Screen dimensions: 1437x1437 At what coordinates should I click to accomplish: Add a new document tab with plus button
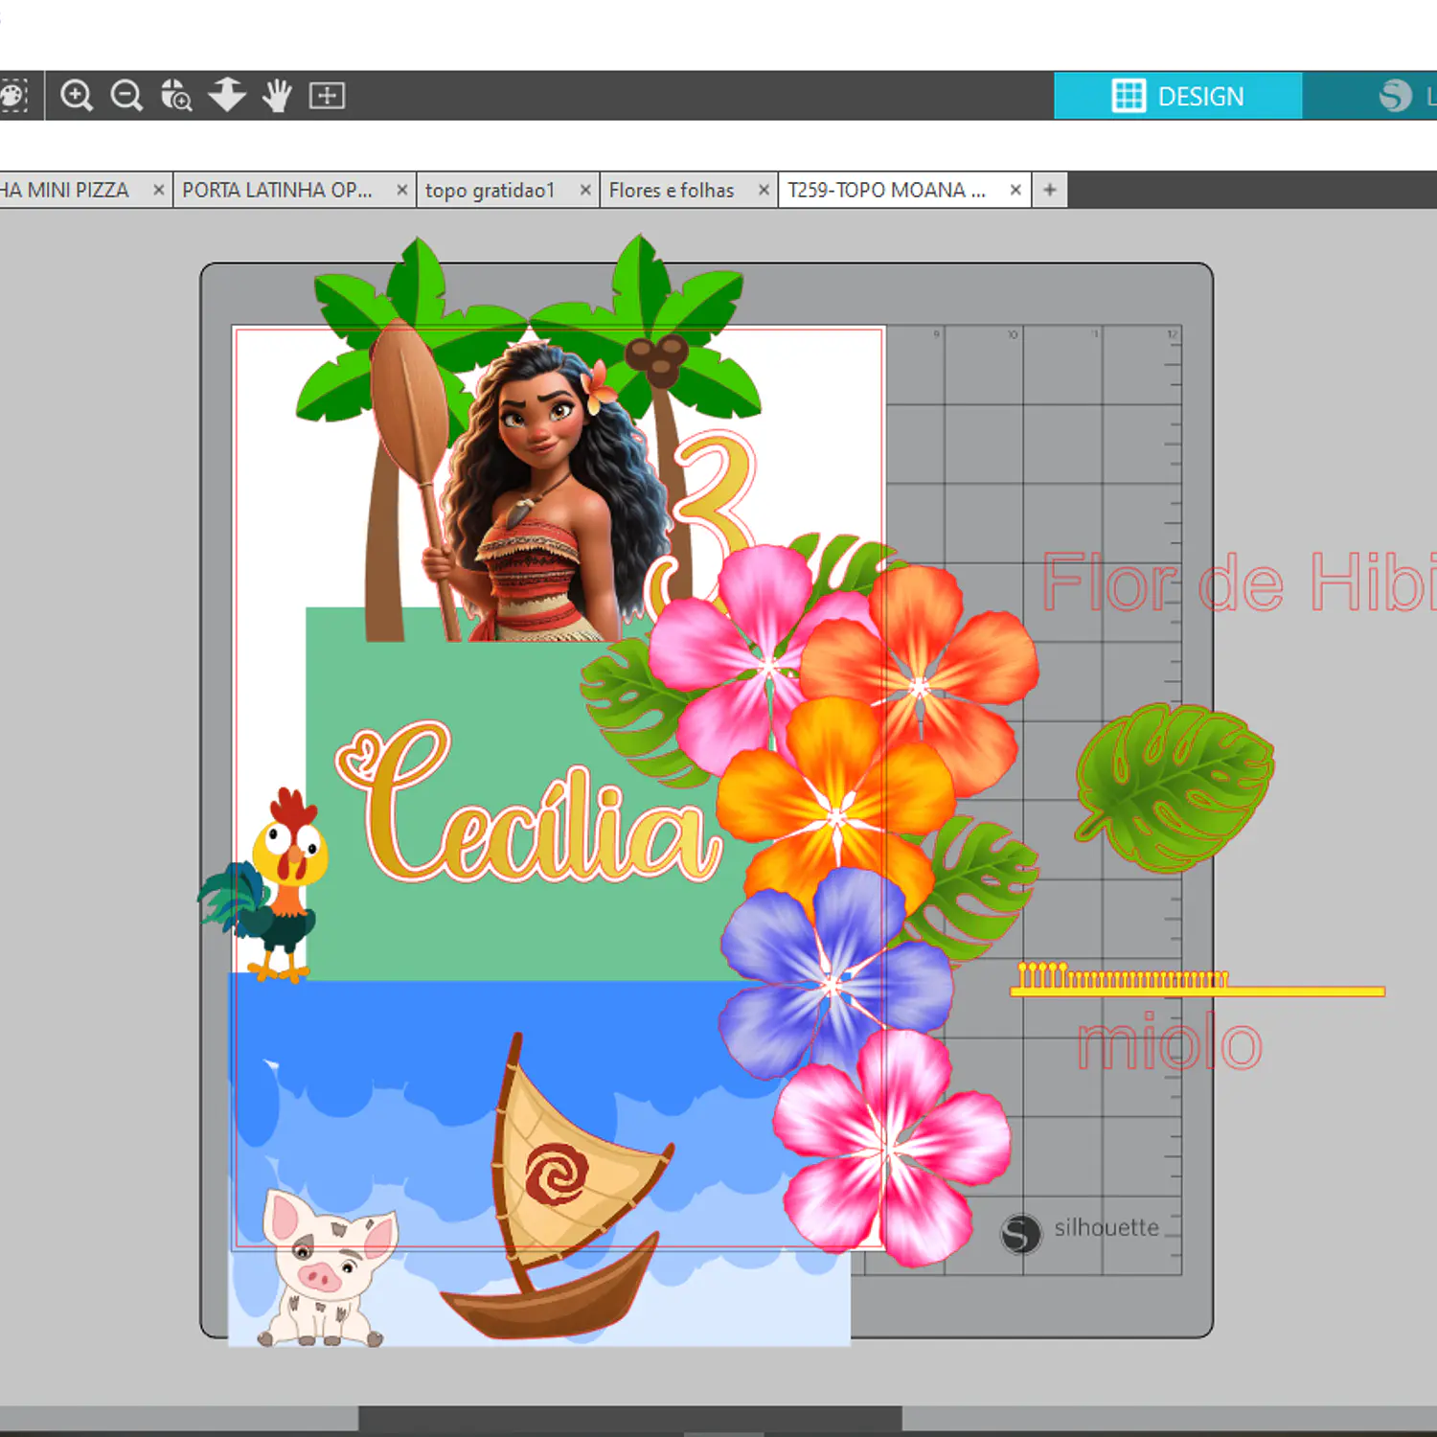[1050, 190]
